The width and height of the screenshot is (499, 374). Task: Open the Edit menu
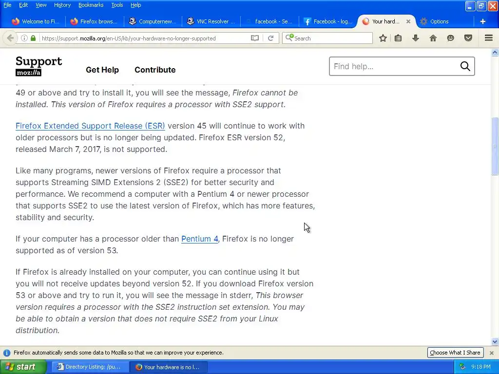pyautogui.click(x=23, y=5)
